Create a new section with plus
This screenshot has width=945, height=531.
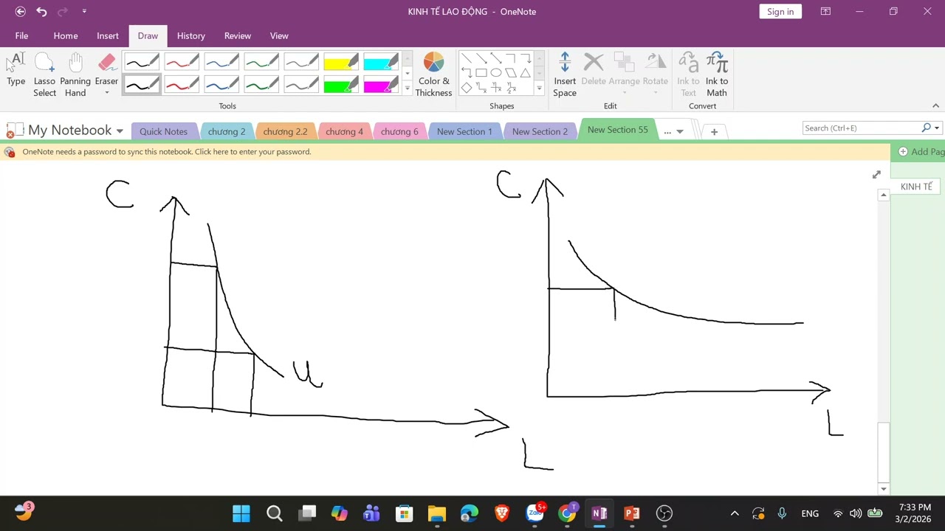[x=714, y=131]
